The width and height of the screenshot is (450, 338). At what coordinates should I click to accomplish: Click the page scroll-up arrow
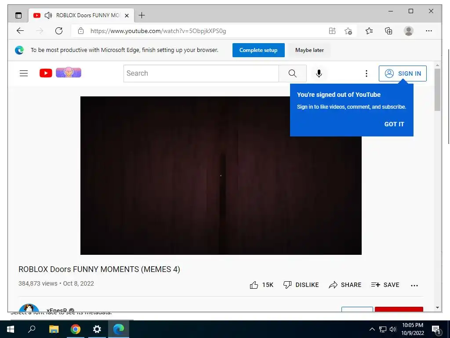[437, 66]
